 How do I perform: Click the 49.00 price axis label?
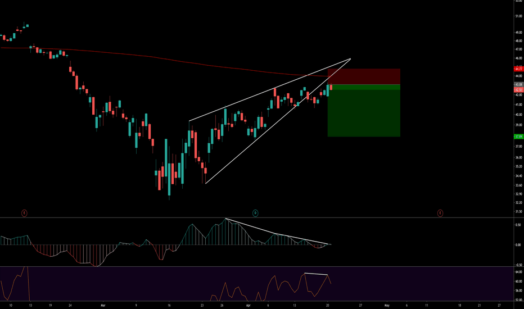(518, 33)
